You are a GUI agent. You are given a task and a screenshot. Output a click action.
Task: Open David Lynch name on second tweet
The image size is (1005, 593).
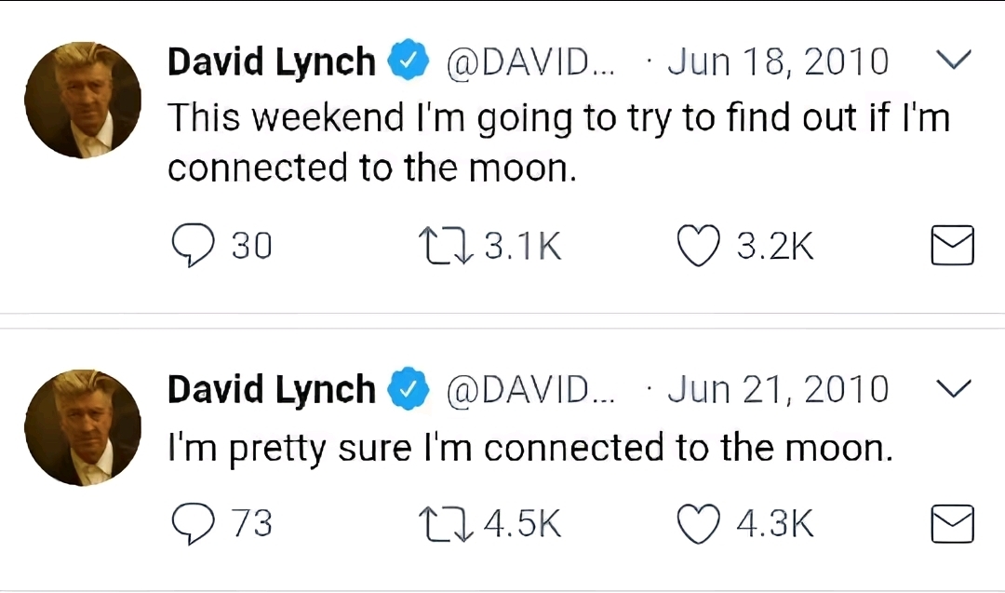(271, 389)
